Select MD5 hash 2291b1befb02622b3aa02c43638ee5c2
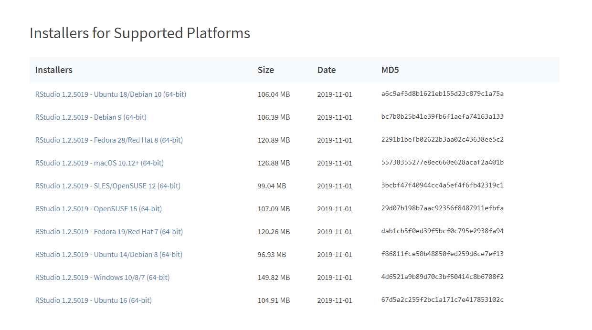The width and height of the screenshot is (592, 330). tap(443, 140)
